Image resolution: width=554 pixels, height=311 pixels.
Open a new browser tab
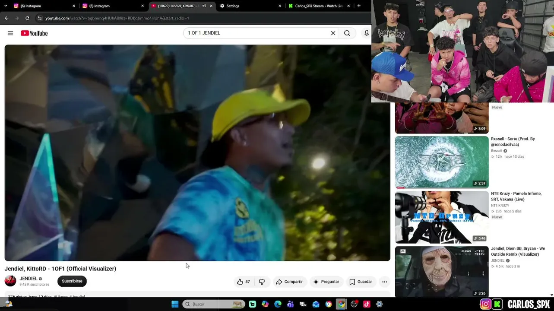pos(359,6)
